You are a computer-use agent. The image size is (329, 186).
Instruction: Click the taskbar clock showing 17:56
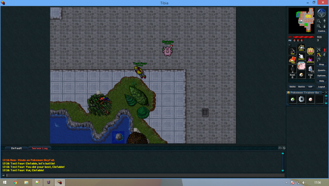click(317, 182)
